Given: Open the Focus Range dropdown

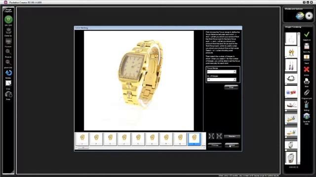Looking at the screenshot, I should pyautogui.click(x=222, y=72).
